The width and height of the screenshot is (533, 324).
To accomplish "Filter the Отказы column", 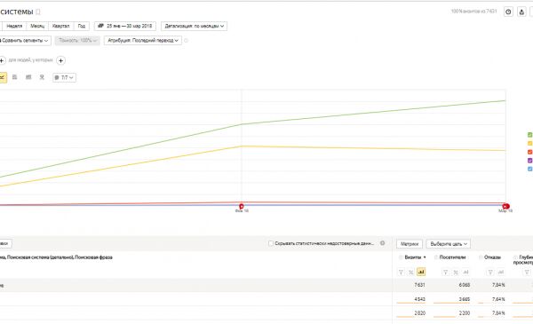I will [490, 272].
